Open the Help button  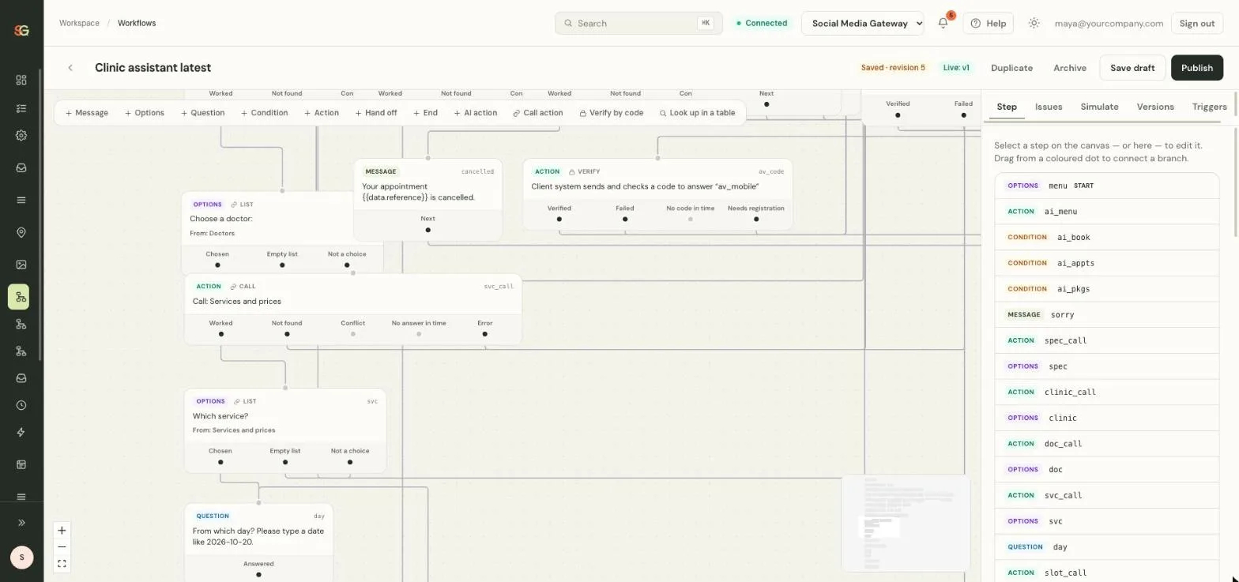[x=989, y=23]
